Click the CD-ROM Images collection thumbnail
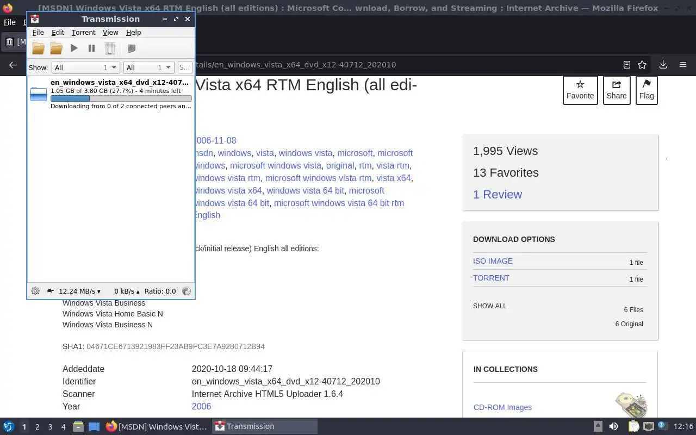696x435 pixels. pos(631,406)
